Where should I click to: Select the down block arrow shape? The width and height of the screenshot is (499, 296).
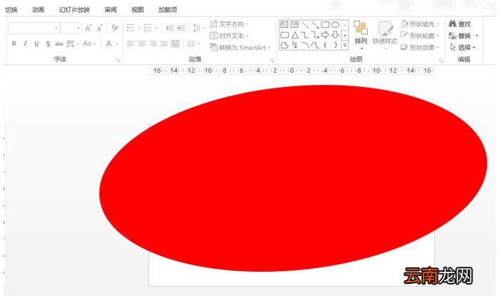click(x=336, y=35)
